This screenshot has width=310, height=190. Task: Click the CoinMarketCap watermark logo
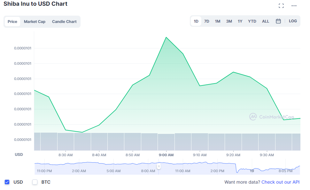(272, 117)
